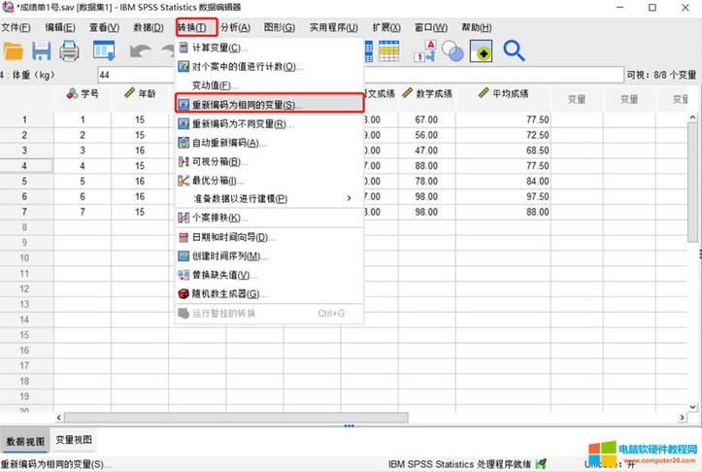Screen dimensions: 702x472
Task: Open the Find magnifier tool
Action: pyautogui.click(x=514, y=51)
